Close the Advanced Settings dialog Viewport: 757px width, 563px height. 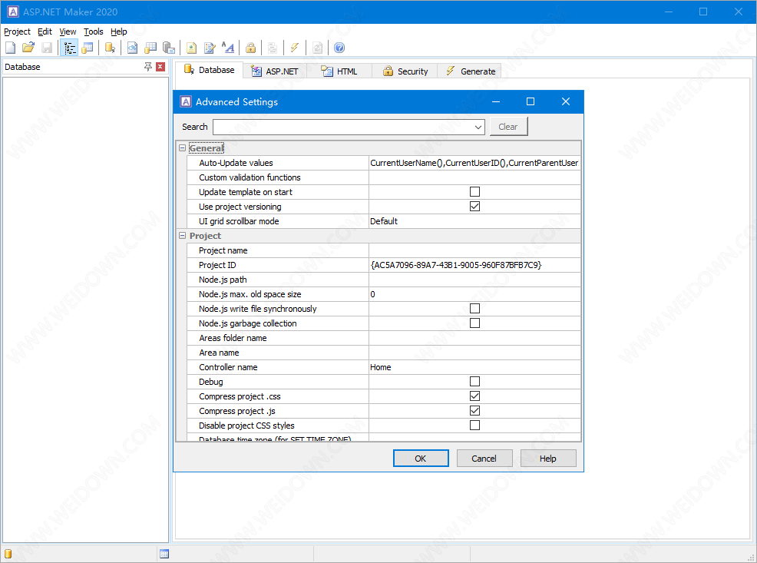click(566, 101)
